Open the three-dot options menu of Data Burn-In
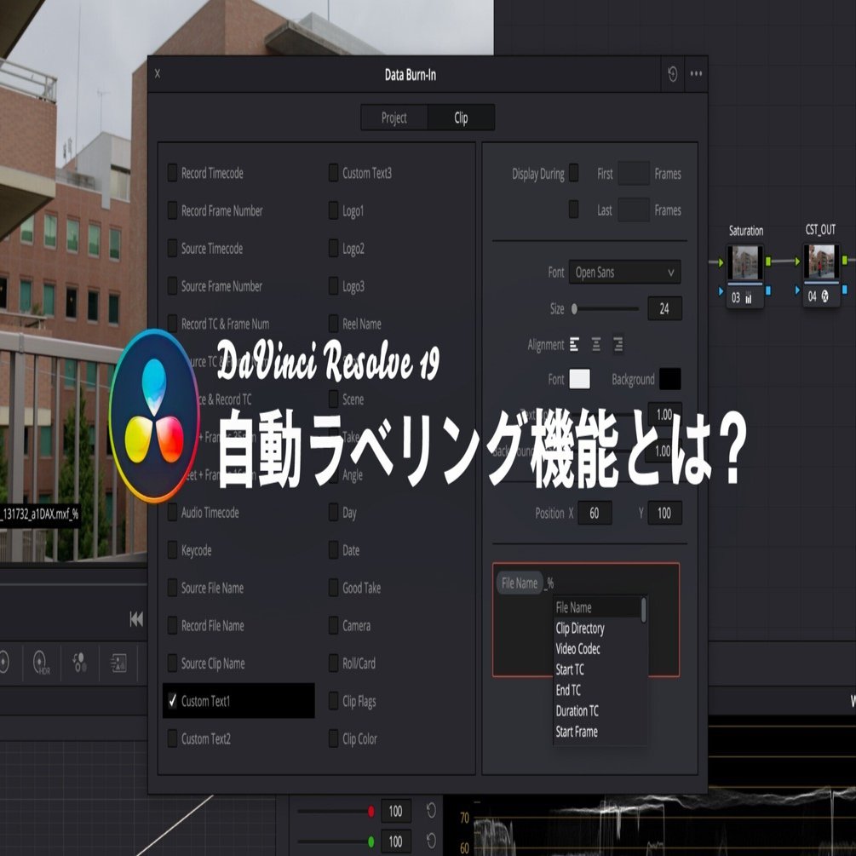856x856 pixels. pos(696,73)
